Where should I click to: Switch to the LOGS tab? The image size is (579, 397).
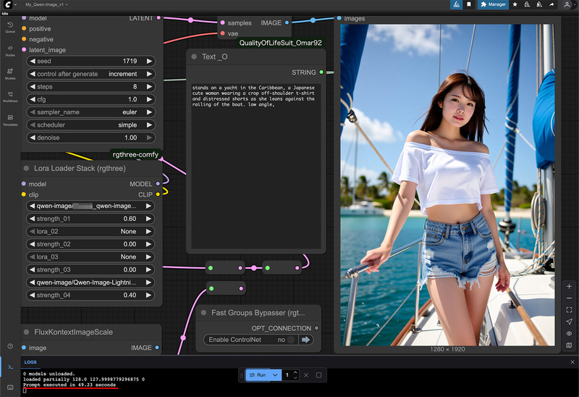(x=30, y=362)
